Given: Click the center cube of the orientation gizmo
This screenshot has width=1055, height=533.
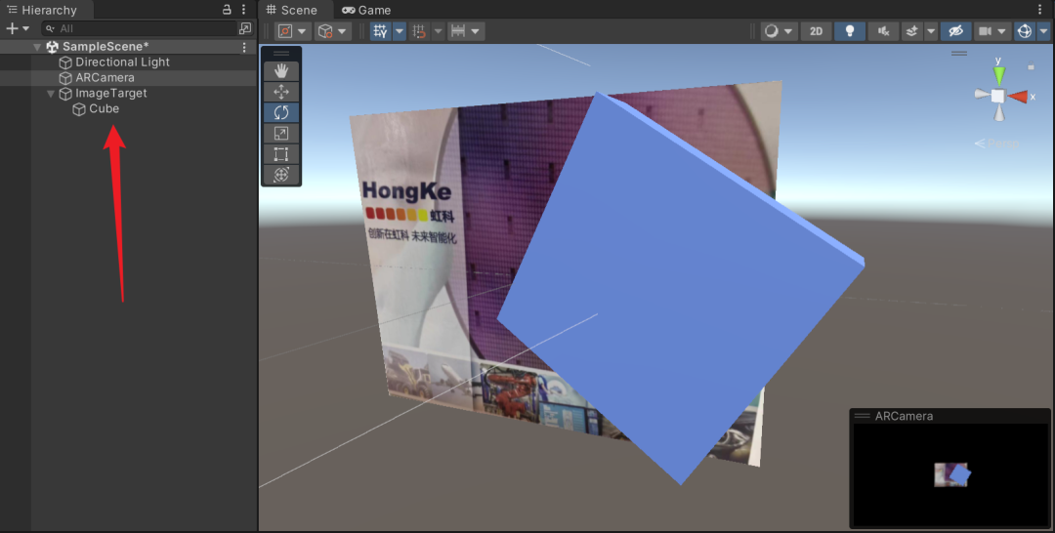Looking at the screenshot, I should point(997,96).
